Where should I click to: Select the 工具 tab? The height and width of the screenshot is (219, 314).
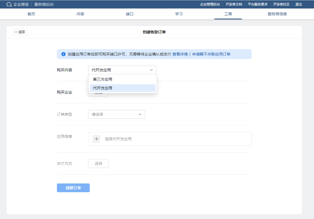pos(228,14)
